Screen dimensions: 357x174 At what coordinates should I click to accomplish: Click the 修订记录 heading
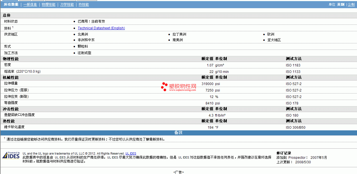[284, 153]
